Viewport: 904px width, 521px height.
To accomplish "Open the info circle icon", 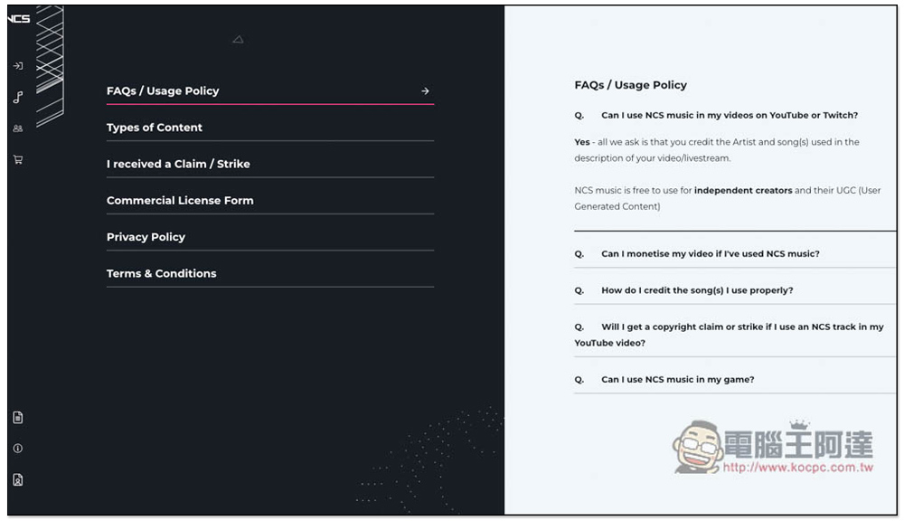I will pyautogui.click(x=18, y=449).
